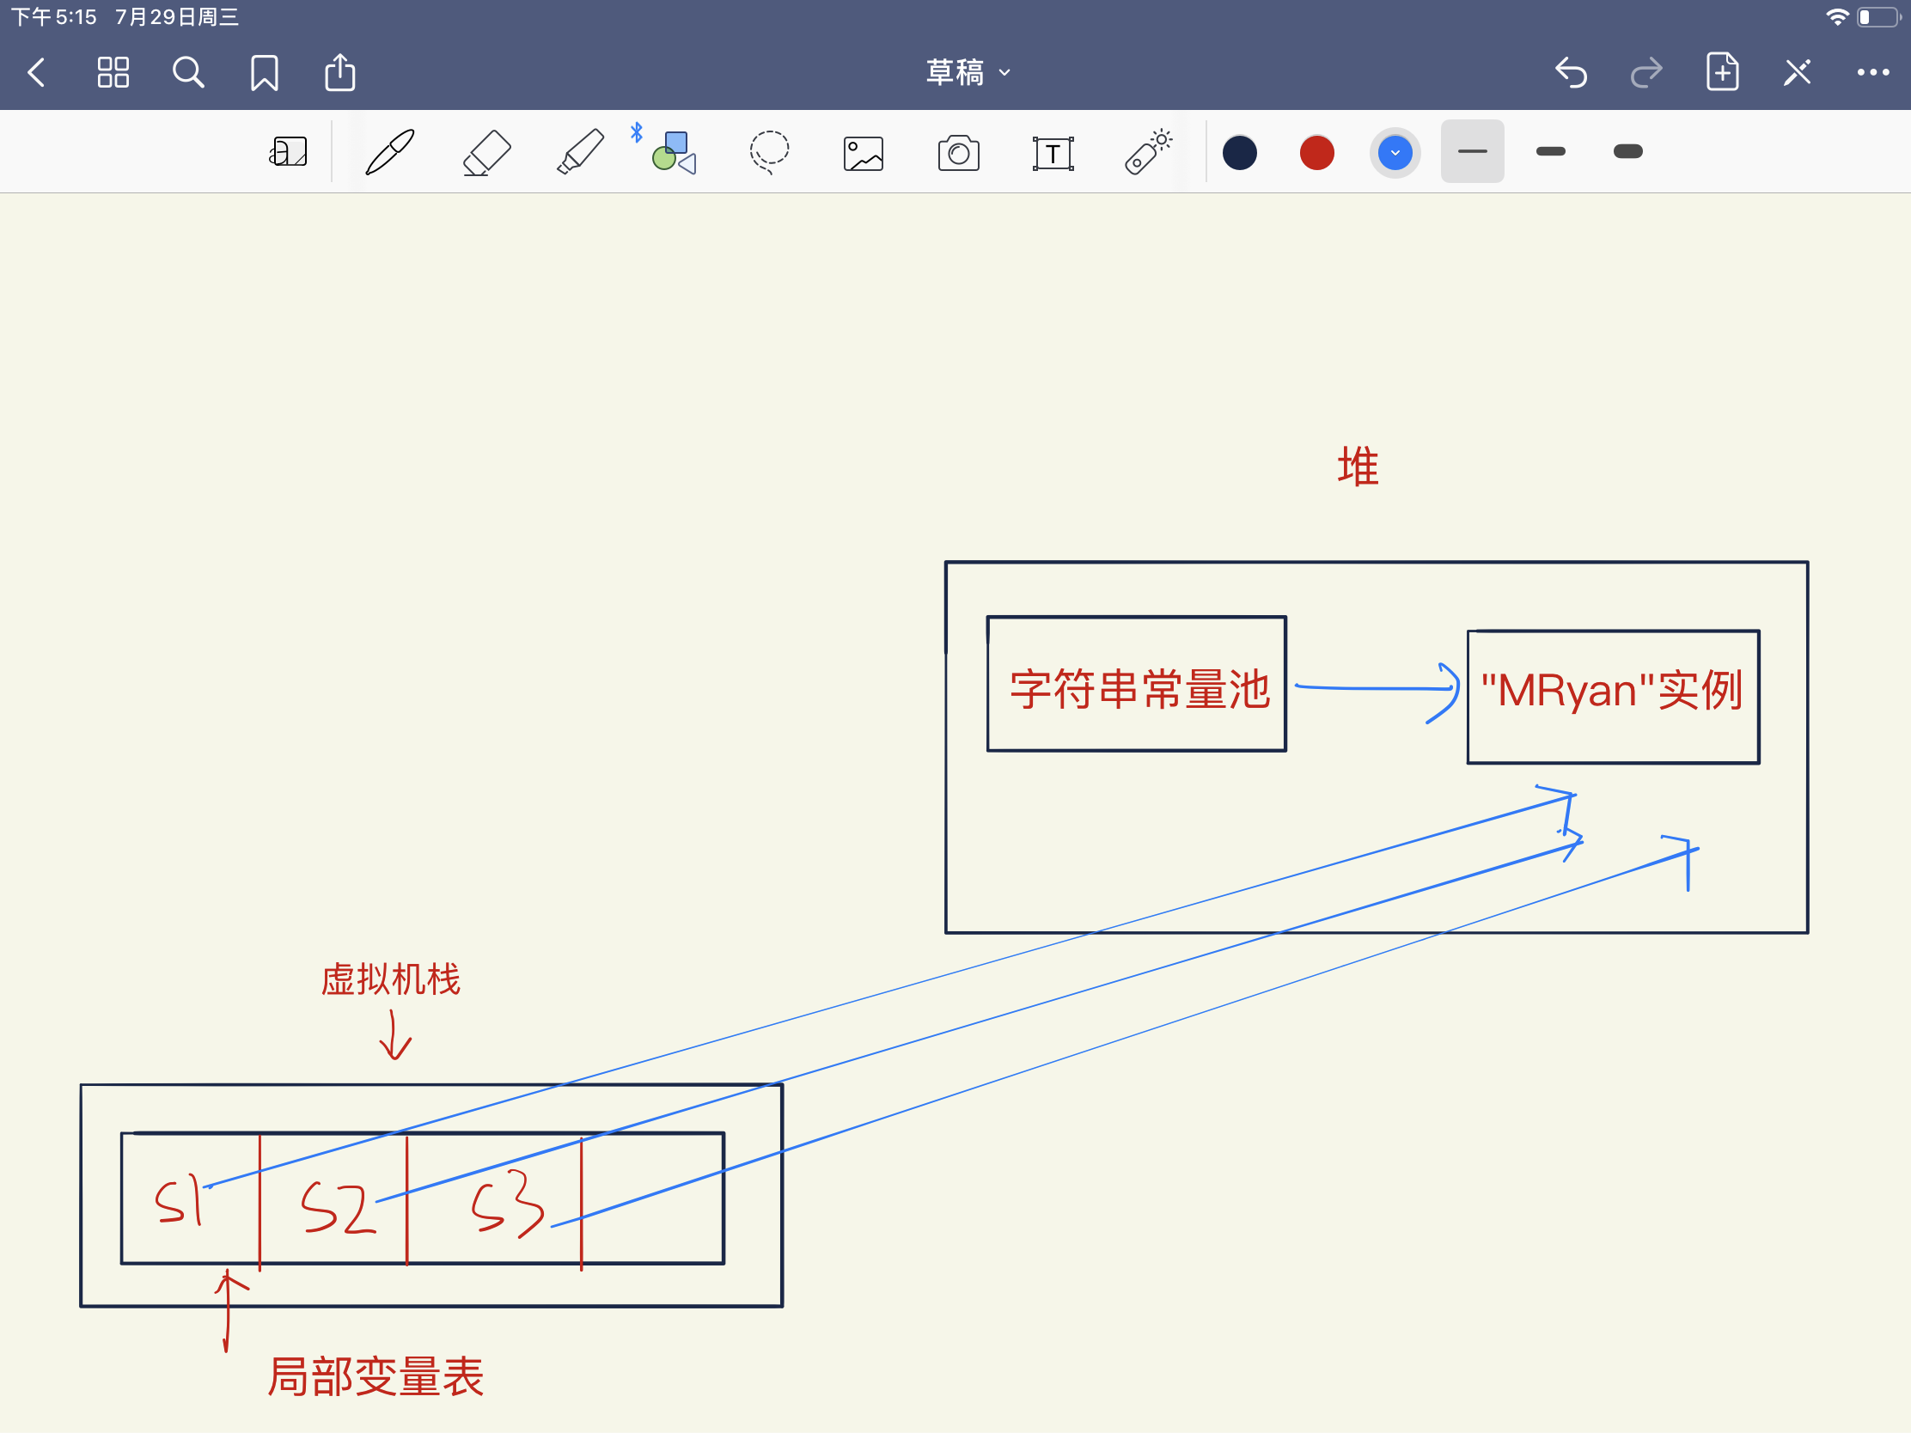Add a new page to the notebook
The image size is (1911, 1433).
pyautogui.click(x=1721, y=72)
